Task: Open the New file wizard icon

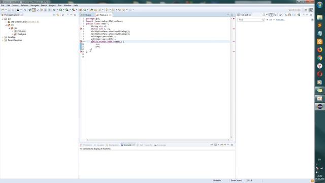Action: pos(3,10)
